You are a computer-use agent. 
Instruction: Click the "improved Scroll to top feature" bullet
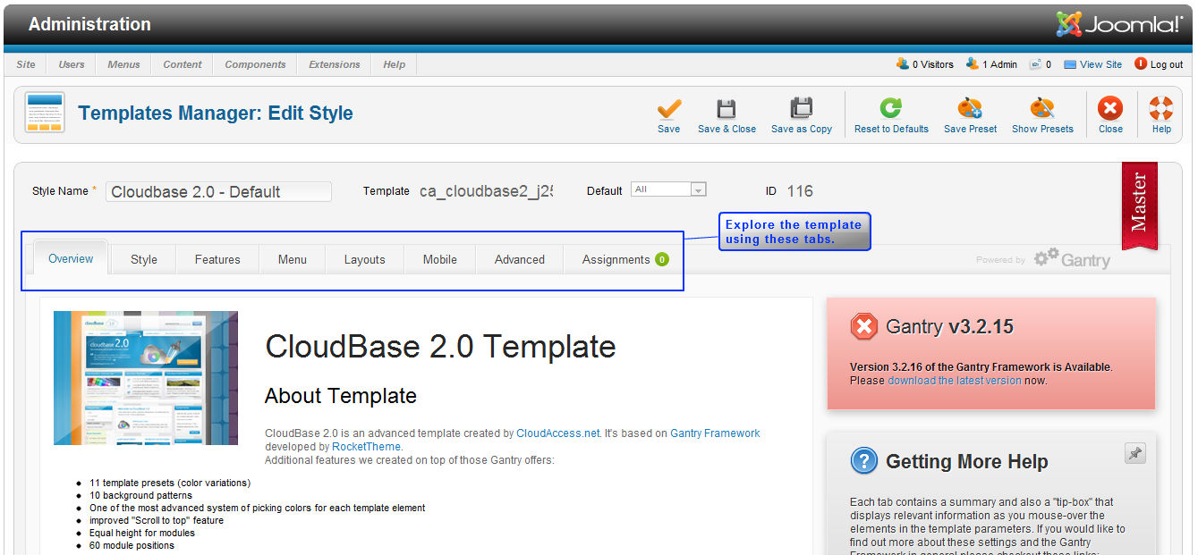click(157, 520)
